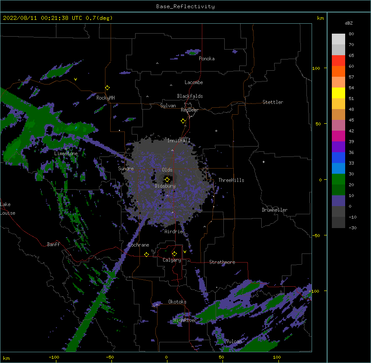Click the yellow diamond marker beside RockyMH
The height and width of the screenshot is (363, 371).
tap(107, 88)
